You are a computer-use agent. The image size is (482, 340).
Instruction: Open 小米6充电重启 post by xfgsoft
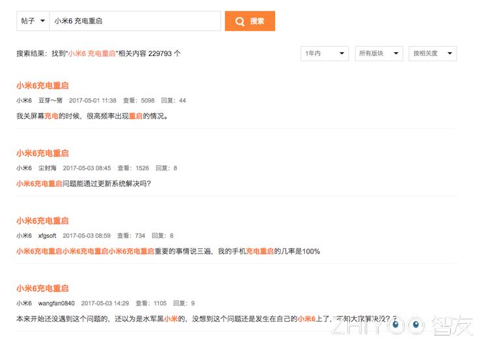42,220
